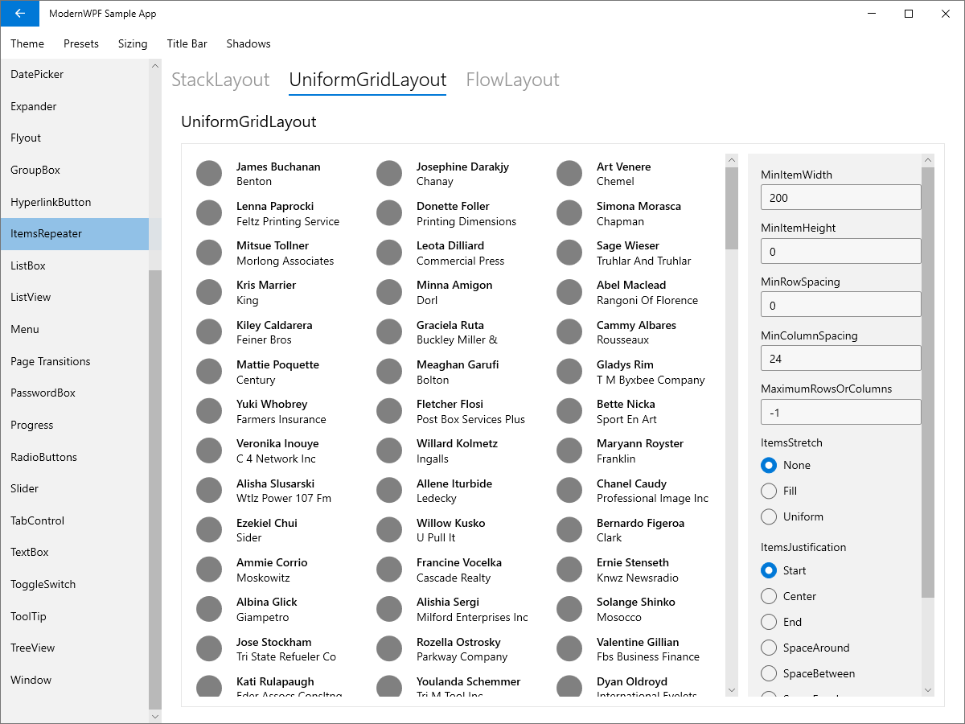Click options panel scrollbar down arrow
Viewport: 965px width, 724px height.
928,690
